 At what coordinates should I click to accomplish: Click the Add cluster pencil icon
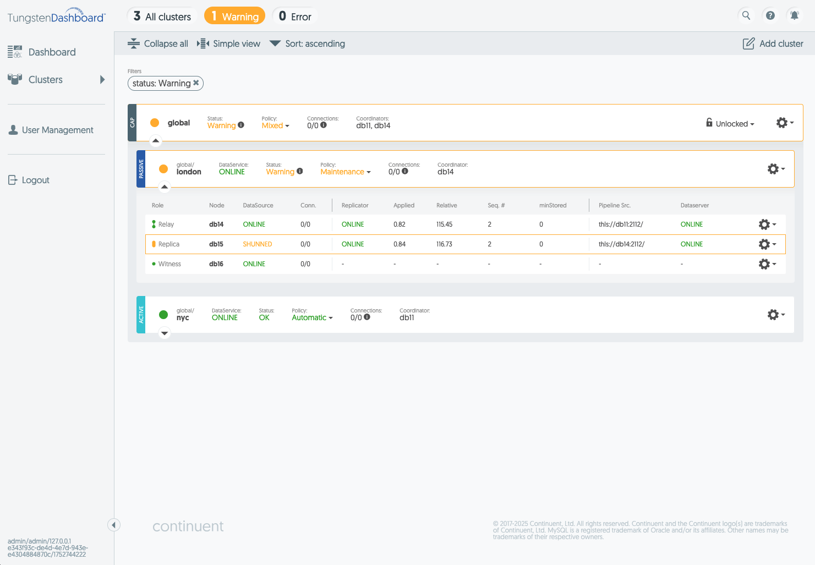[x=748, y=43]
